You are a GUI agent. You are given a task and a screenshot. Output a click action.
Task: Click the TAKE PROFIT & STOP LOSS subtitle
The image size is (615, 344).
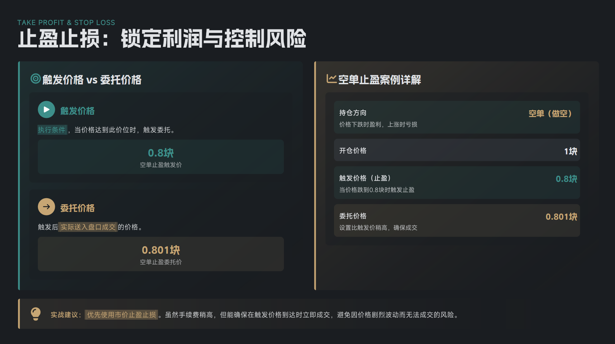[66, 23]
